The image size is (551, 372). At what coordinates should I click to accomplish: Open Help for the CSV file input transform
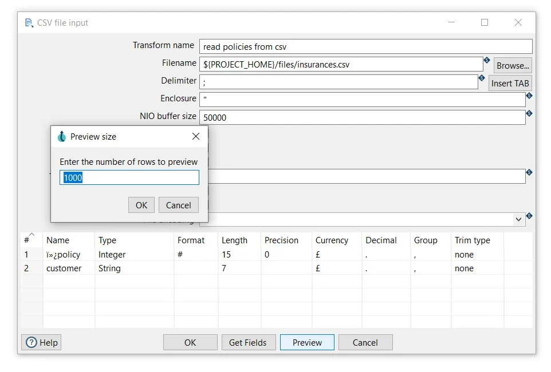click(x=41, y=342)
